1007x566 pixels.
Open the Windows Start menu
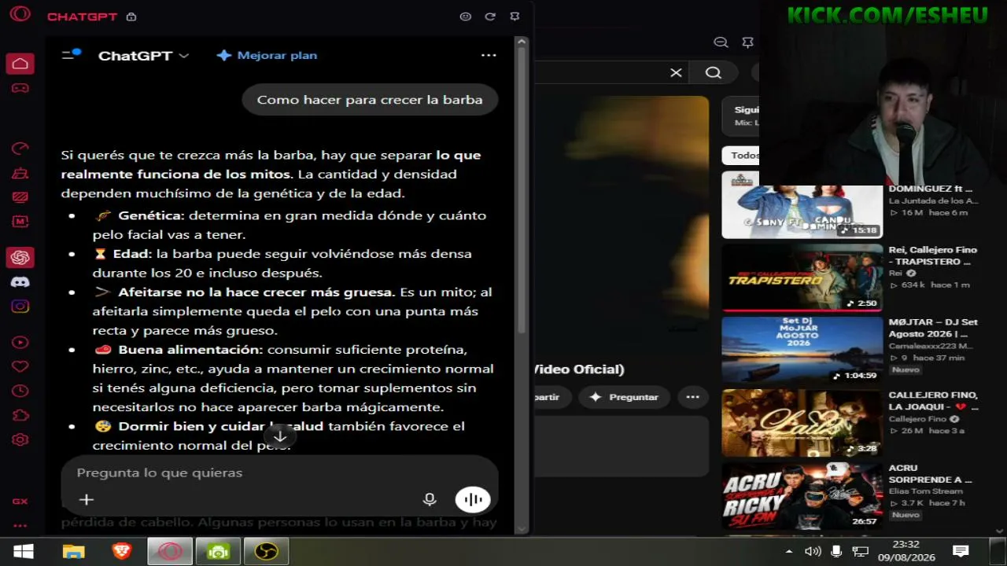(23, 552)
